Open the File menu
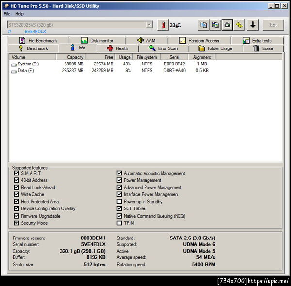291x286 pixels. [7, 14]
